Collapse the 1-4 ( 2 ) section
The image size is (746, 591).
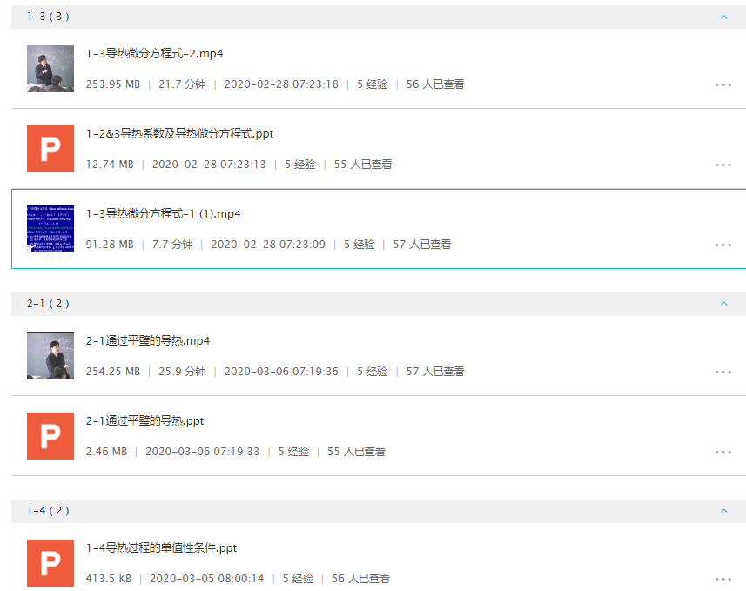pyautogui.click(x=723, y=511)
